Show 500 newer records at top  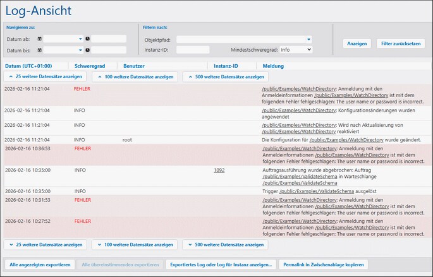tap(226, 77)
